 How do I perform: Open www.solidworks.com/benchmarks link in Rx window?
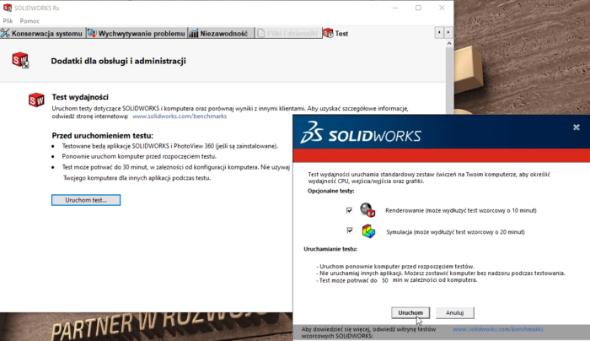pyautogui.click(x=180, y=116)
